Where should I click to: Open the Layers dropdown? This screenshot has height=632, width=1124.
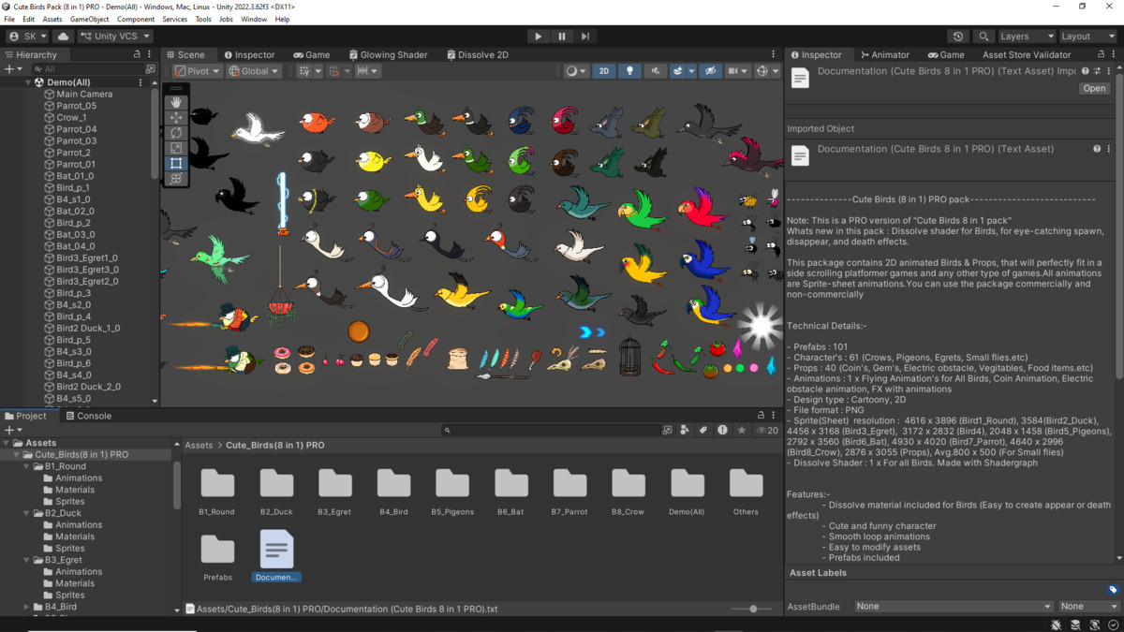1026,37
